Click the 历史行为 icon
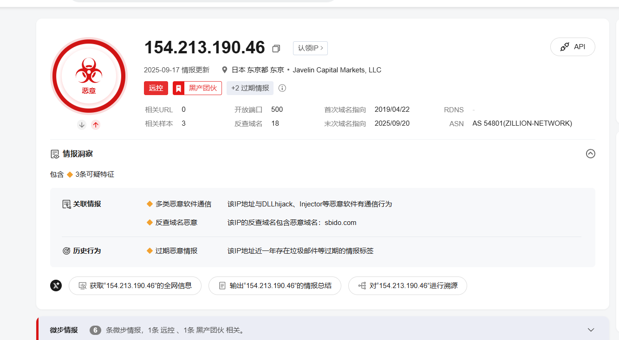The width and height of the screenshot is (619, 340). pos(66,251)
